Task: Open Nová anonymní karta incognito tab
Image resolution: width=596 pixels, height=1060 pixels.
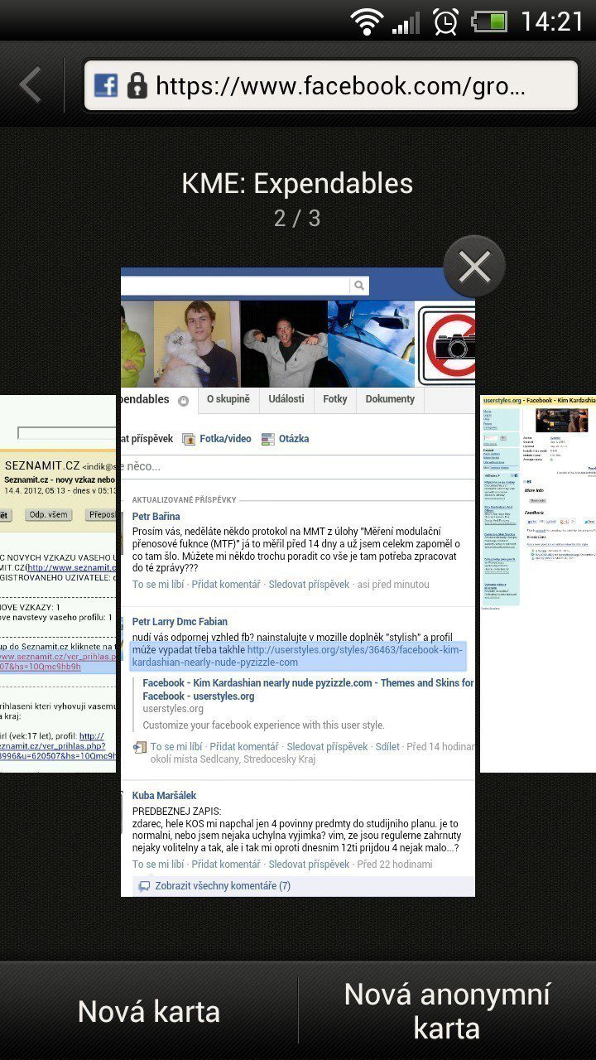Action: pyautogui.click(x=447, y=1011)
